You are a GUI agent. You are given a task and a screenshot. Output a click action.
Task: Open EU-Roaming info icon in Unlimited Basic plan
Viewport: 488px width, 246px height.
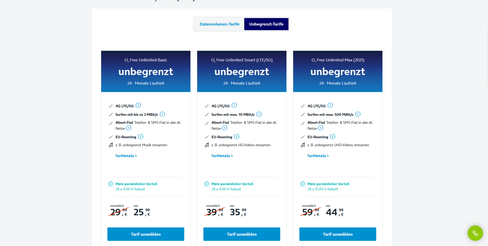point(141,136)
